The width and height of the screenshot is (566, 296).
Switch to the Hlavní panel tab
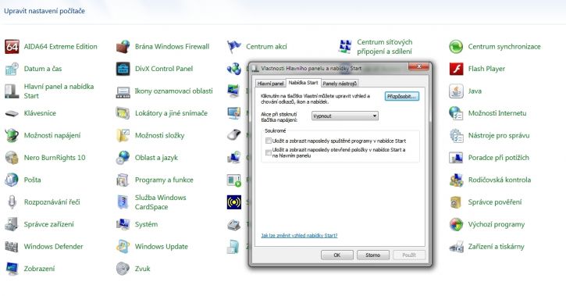coord(270,84)
